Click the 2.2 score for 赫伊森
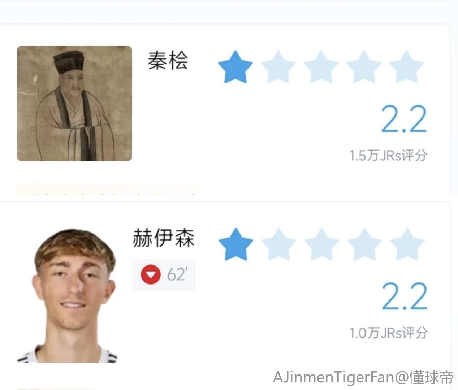 405,296
